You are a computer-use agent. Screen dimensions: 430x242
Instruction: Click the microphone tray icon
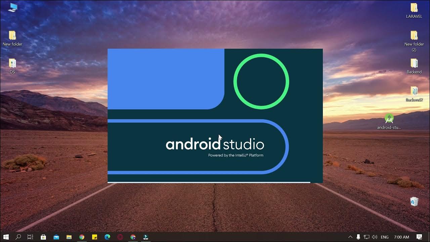[358, 237]
